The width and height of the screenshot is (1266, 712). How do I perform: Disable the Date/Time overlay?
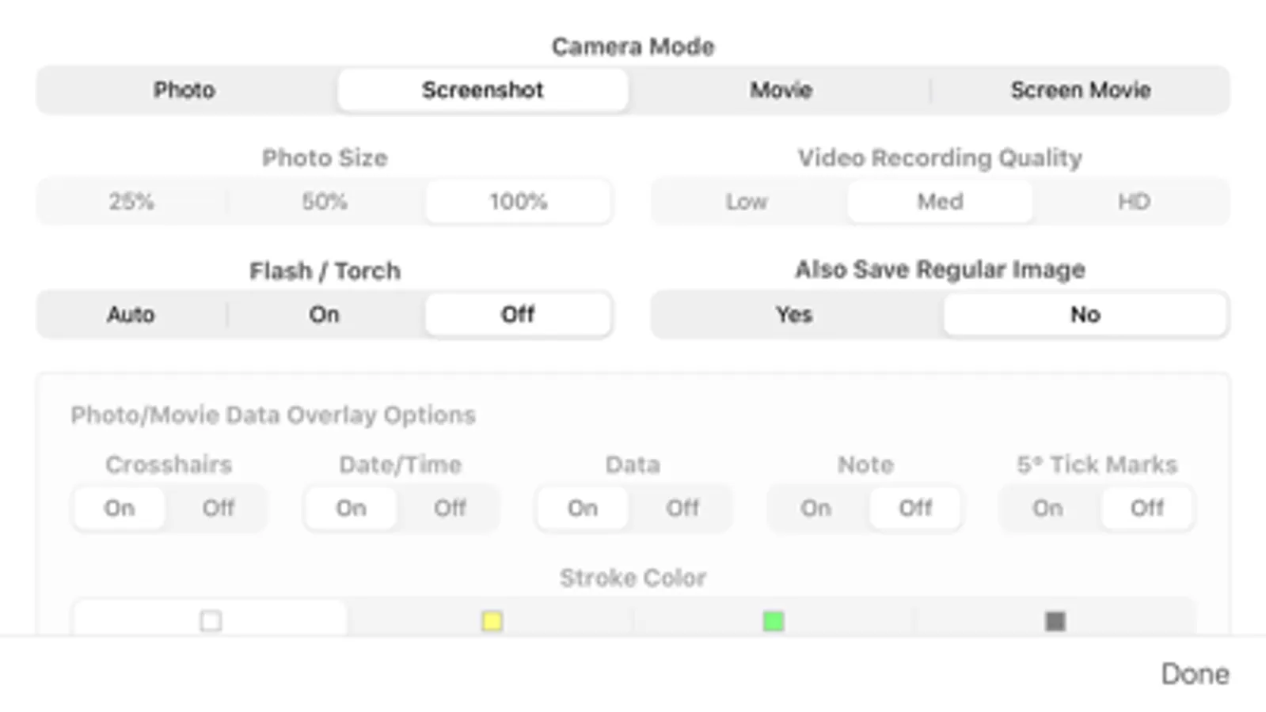450,508
